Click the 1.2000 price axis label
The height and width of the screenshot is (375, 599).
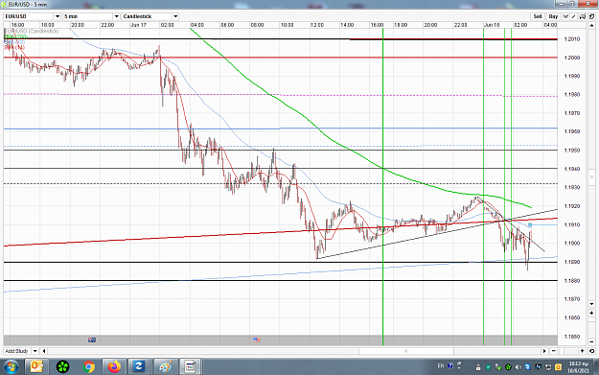pos(572,58)
